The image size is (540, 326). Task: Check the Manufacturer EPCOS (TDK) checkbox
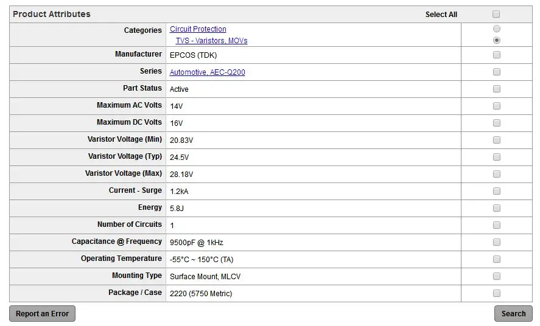[x=497, y=55]
